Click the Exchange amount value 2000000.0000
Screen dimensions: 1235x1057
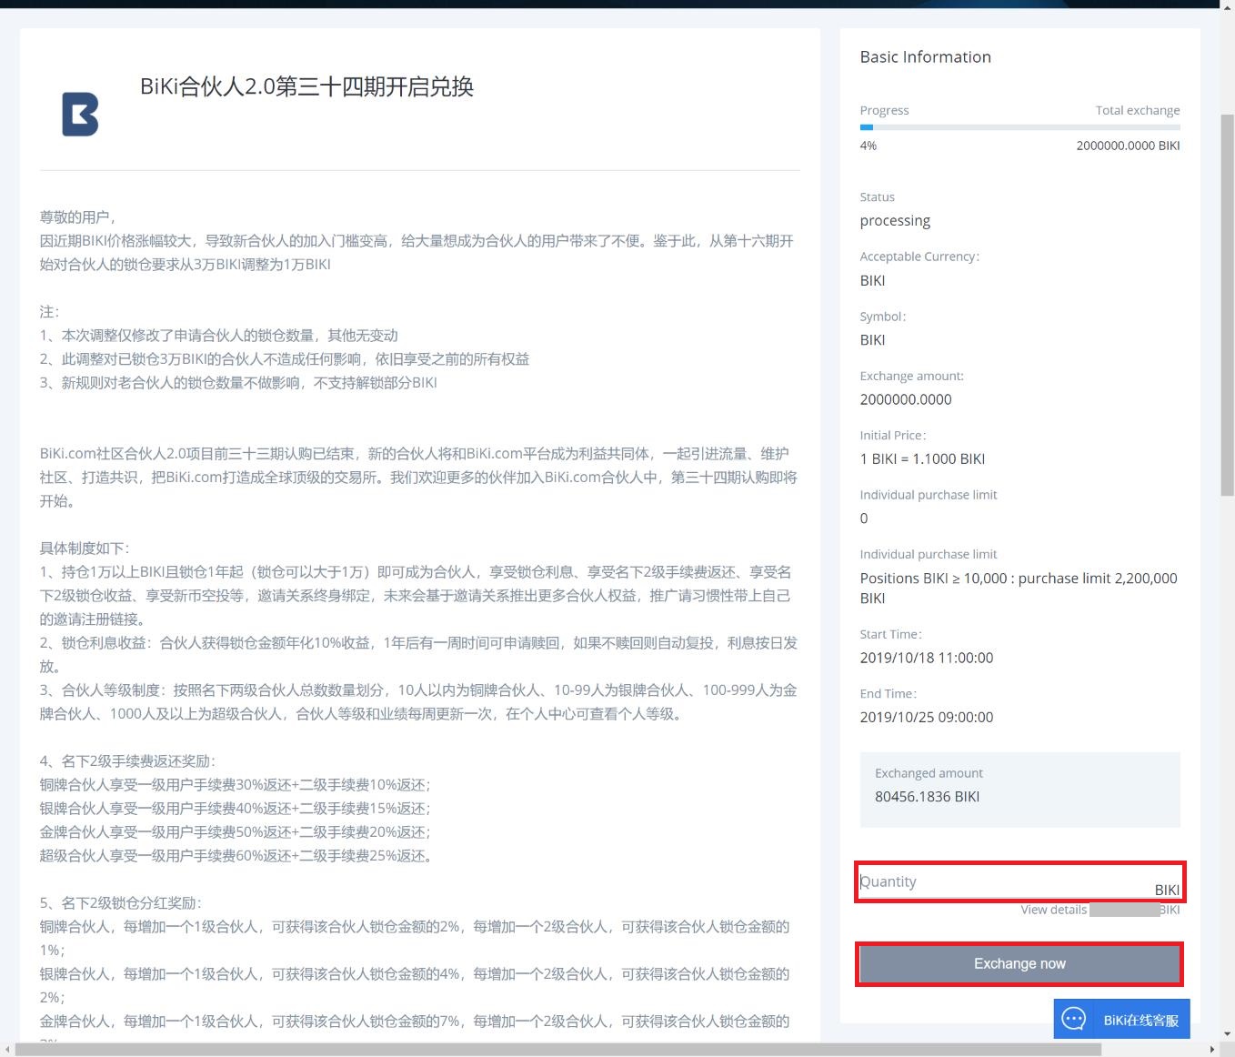pyautogui.click(x=906, y=399)
